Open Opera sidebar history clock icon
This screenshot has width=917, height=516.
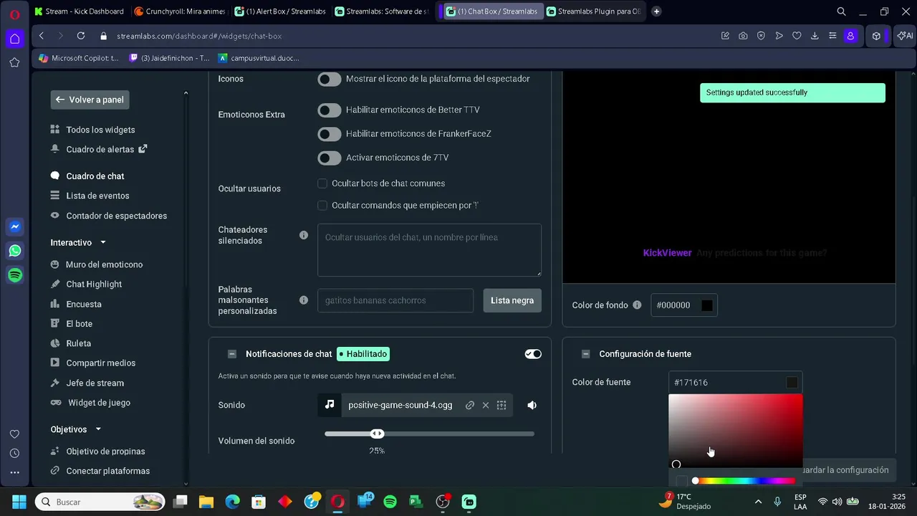click(14, 453)
